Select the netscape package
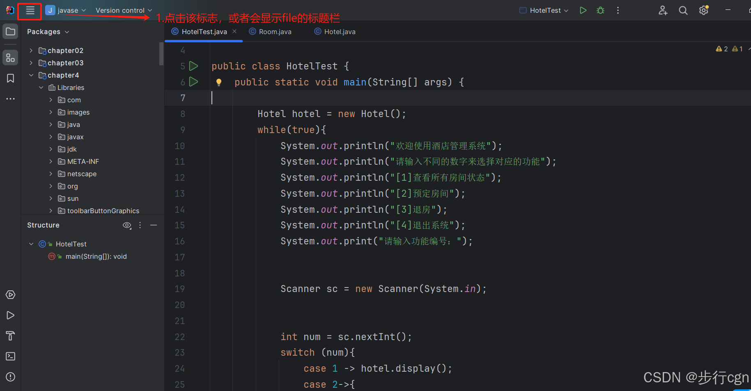 (x=77, y=174)
